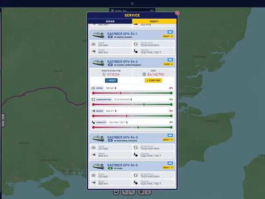Adjust the Consumption slider handle
265x199 pixels.
144,104
